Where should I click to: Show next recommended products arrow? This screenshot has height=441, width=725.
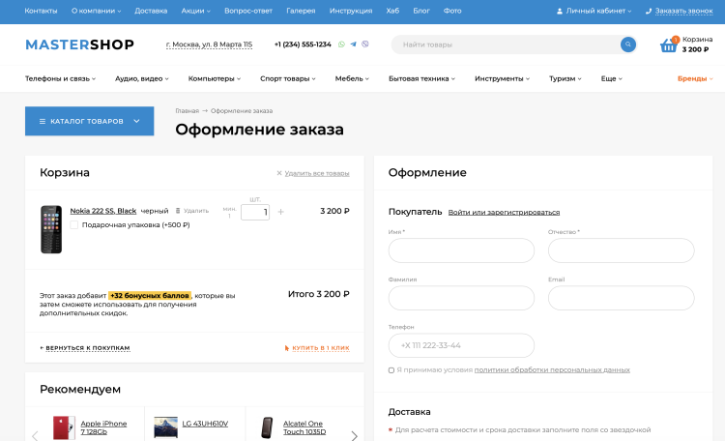(354, 436)
